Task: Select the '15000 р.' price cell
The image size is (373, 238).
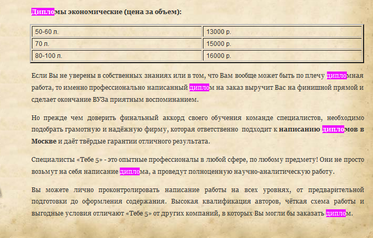Action: pyautogui.click(x=282, y=44)
